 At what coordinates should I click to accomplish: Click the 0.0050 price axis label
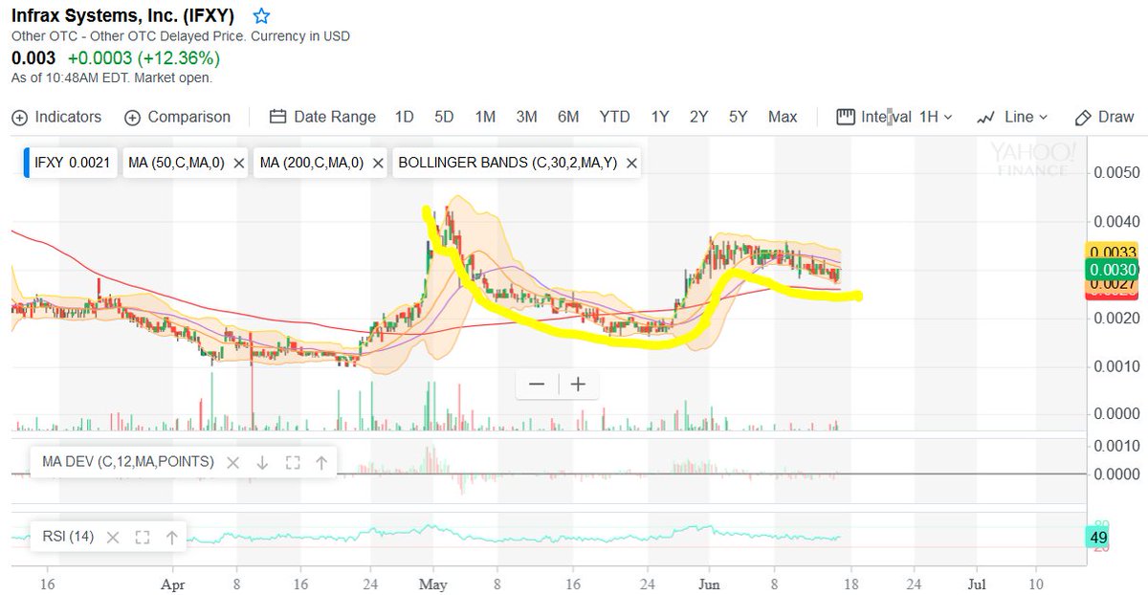click(1115, 172)
